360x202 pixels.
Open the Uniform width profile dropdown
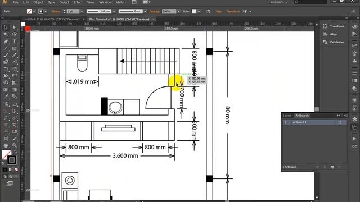coord(114,11)
